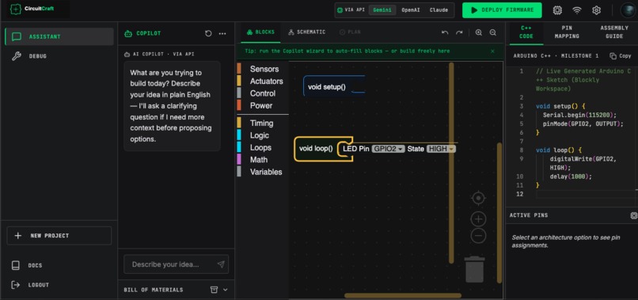Undo last workspace change
The width and height of the screenshot is (638, 300).
445,32
